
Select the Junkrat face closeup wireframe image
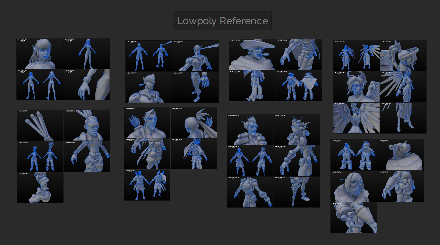coord(250,129)
